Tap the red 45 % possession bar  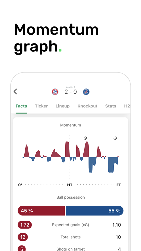pyautogui.click(x=41, y=211)
